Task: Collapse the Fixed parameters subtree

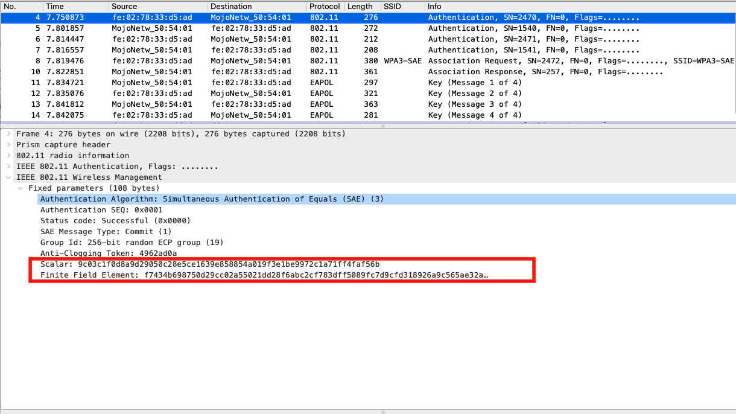Action: click(21, 188)
